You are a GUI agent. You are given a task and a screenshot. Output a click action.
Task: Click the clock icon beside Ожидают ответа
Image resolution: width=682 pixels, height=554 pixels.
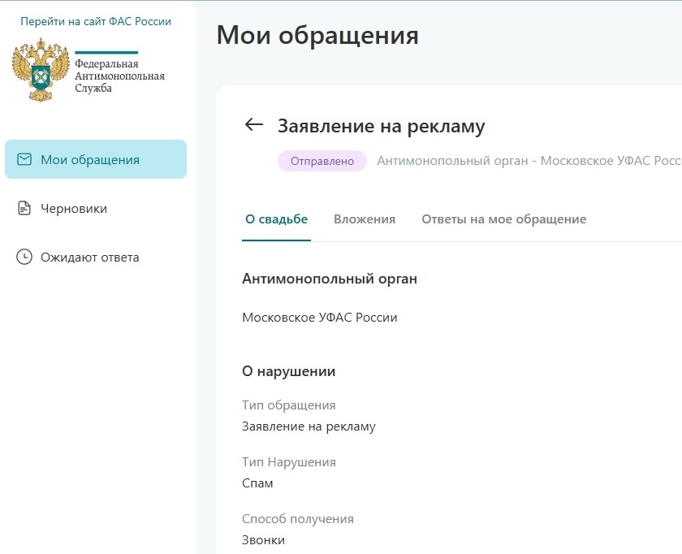(x=24, y=257)
